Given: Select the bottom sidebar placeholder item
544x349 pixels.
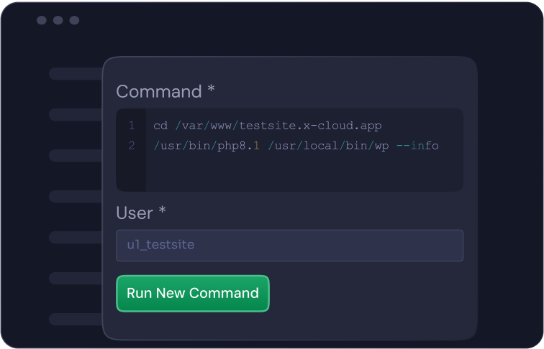Looking at the screenshot, I should click(76, 319).
